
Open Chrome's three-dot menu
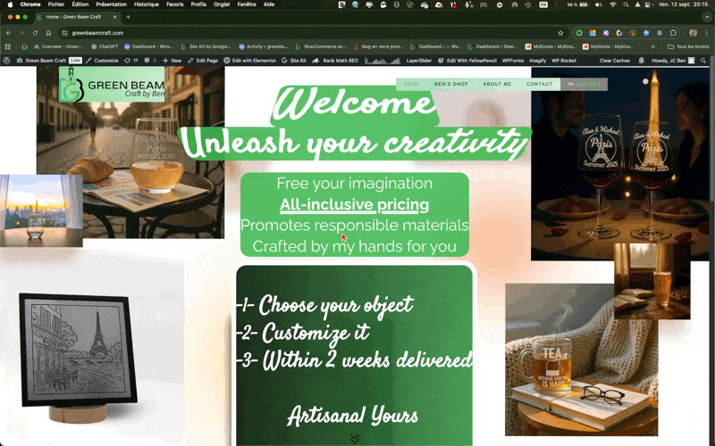click(x=707, y=33)
